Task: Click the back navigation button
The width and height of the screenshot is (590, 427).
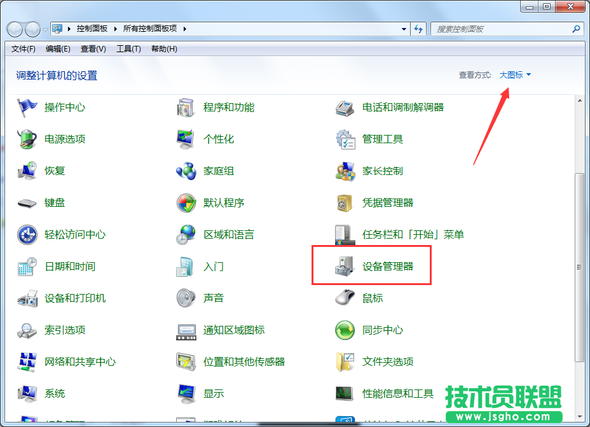Action: pyautogui.click(x=14, y=29)
